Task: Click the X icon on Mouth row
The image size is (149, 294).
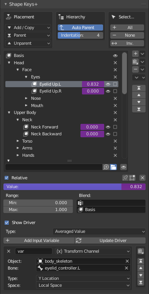Action: point(115,106)
